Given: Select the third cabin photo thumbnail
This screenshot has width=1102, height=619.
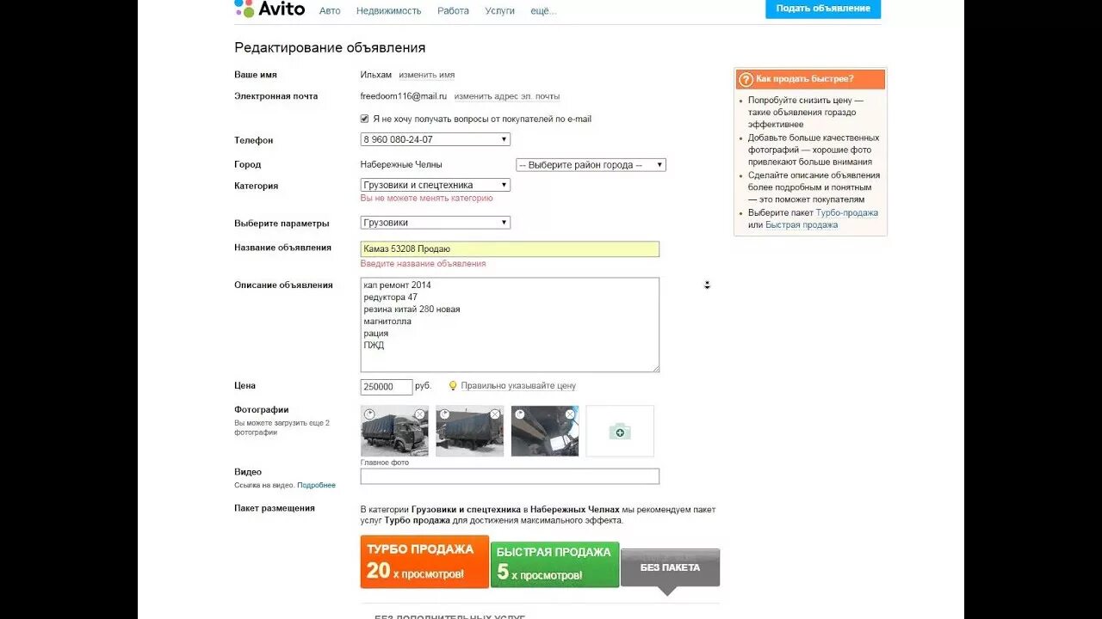Looking at the screenshot, I should (x=545, y=431).
